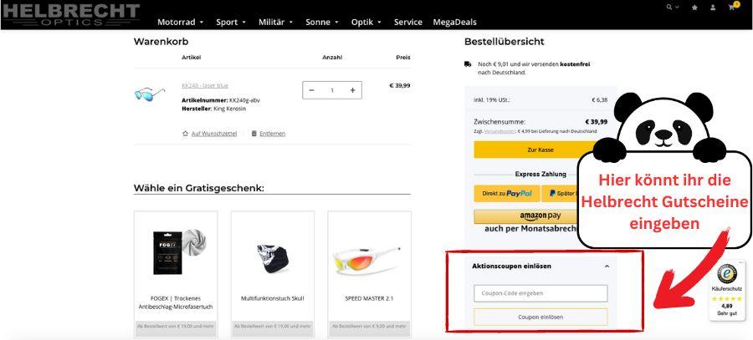Click the Zur Kasse button

540,150
